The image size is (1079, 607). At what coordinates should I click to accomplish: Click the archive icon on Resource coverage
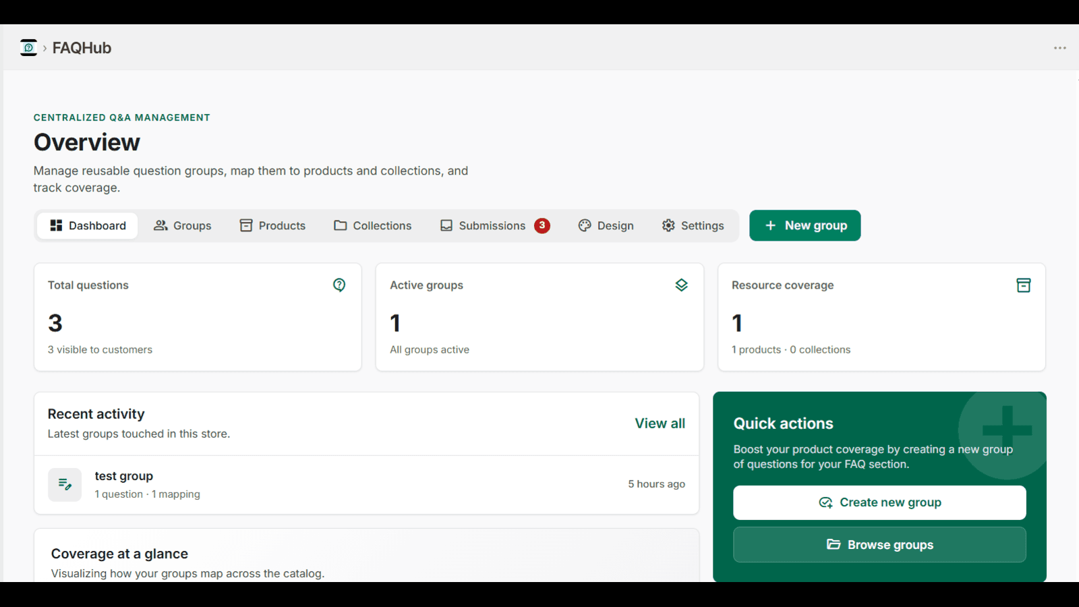(1024, 285)
